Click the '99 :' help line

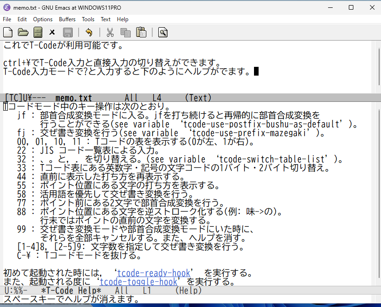coord(136,229)
